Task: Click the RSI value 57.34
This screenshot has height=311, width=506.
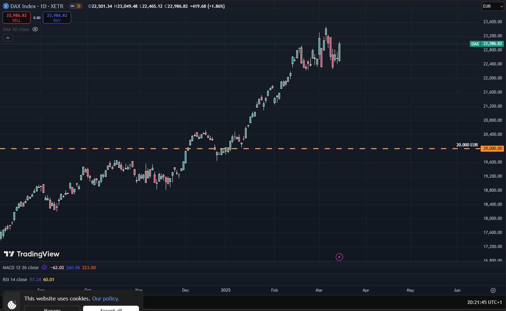Action: pyautogui.click(x=35, y=280)
